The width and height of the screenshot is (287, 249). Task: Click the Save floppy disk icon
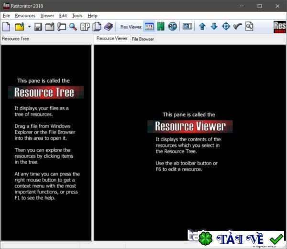coord(38,27)
